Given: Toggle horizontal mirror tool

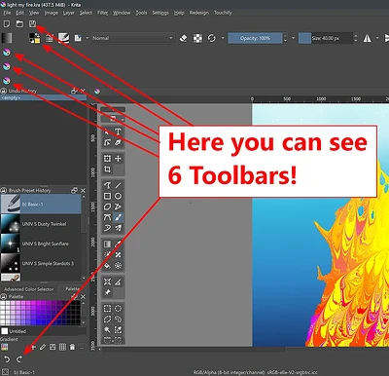Looking at the screenshot, I should pyautogui.click(x=368, y=38).
